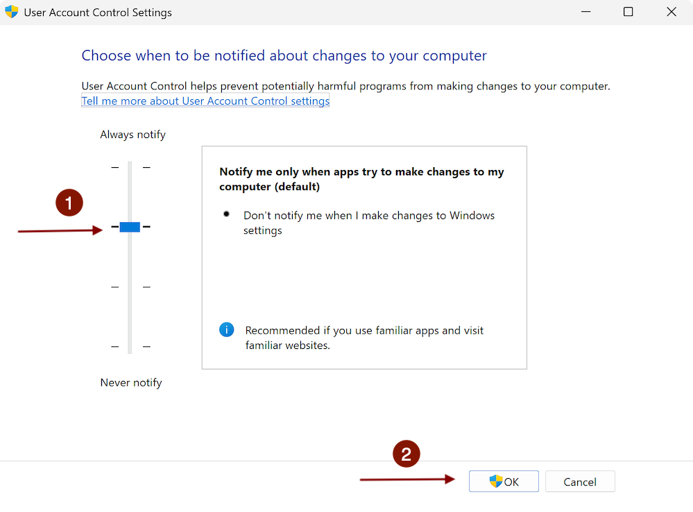Click the 'Never notify' label
The height and width of the screenshot is (512, 693).
point(131,382)
